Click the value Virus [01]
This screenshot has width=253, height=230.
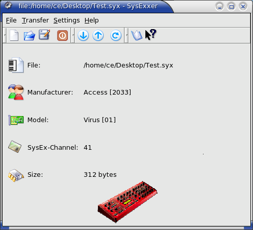99,120
